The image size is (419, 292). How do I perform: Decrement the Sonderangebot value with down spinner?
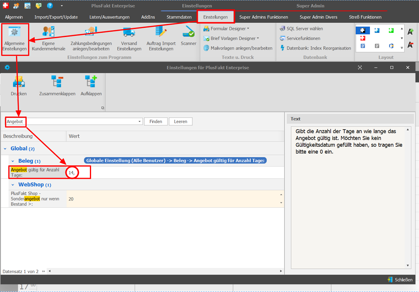(x=281, y=203)
